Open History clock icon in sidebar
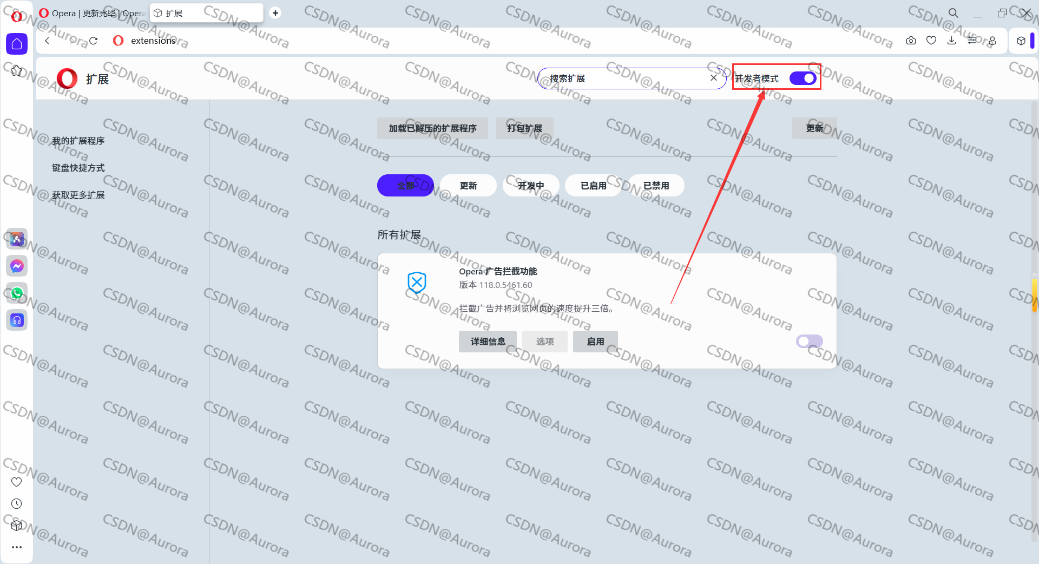This screenshot has height=564, width=1039. click(x=17, y=504)
